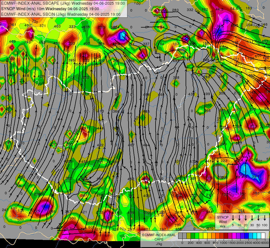
Task: Click the map value 370
Action: [x=210, y=228]
